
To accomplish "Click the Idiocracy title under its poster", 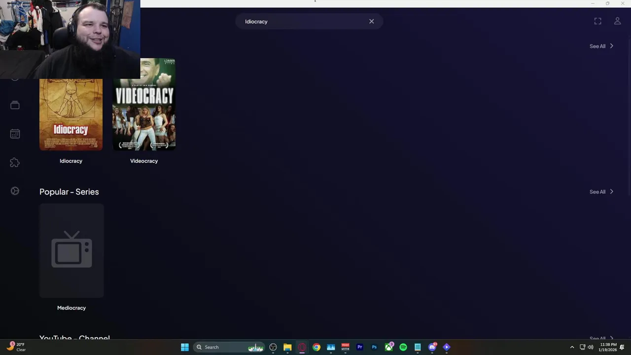I will (x=71, y=161).
